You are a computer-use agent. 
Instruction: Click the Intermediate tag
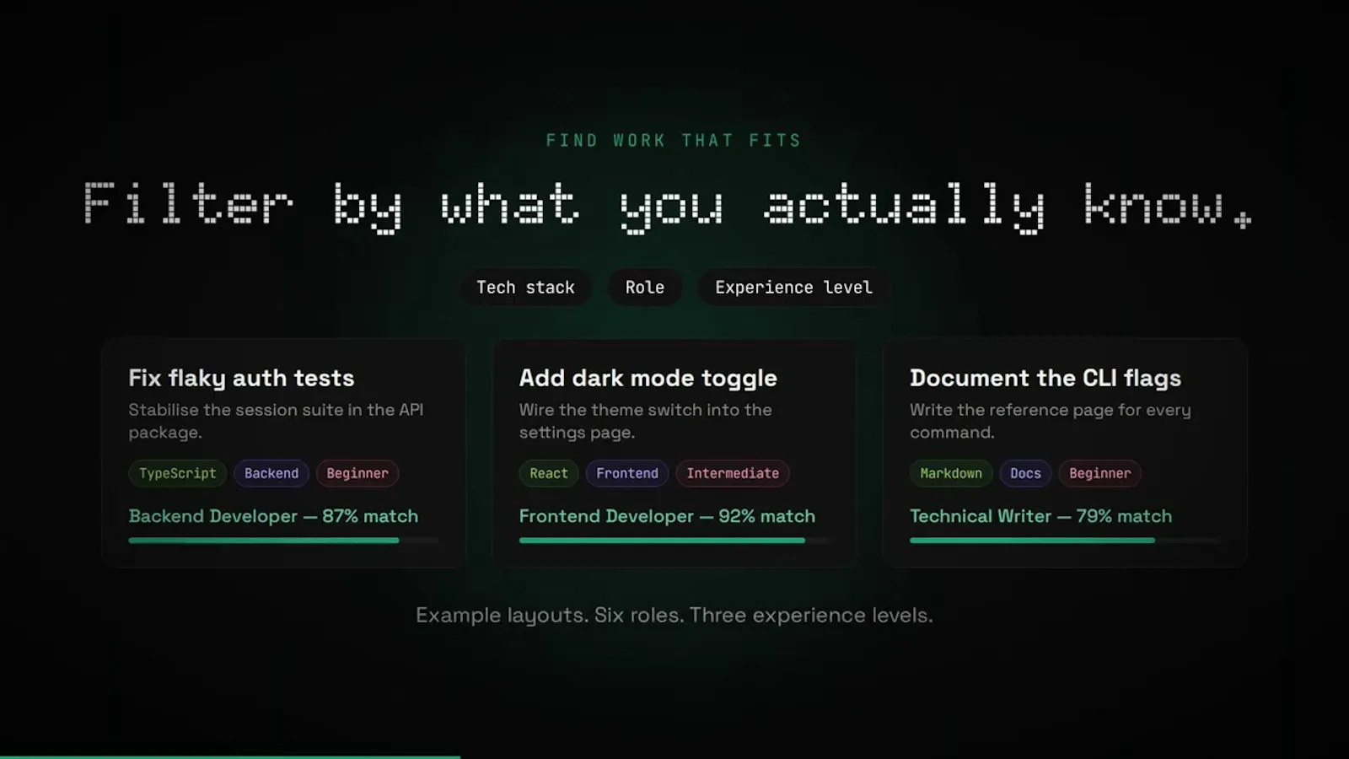(x=733, y=473)
